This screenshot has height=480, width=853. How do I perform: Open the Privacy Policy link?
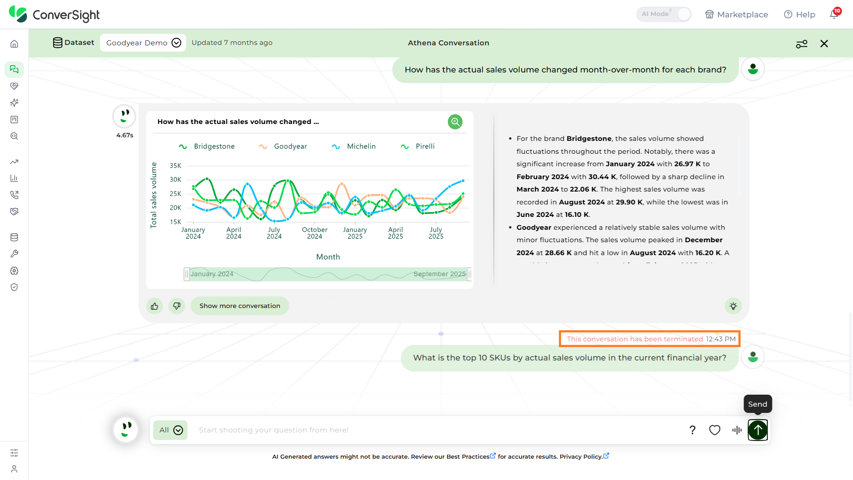click(584, 456)
